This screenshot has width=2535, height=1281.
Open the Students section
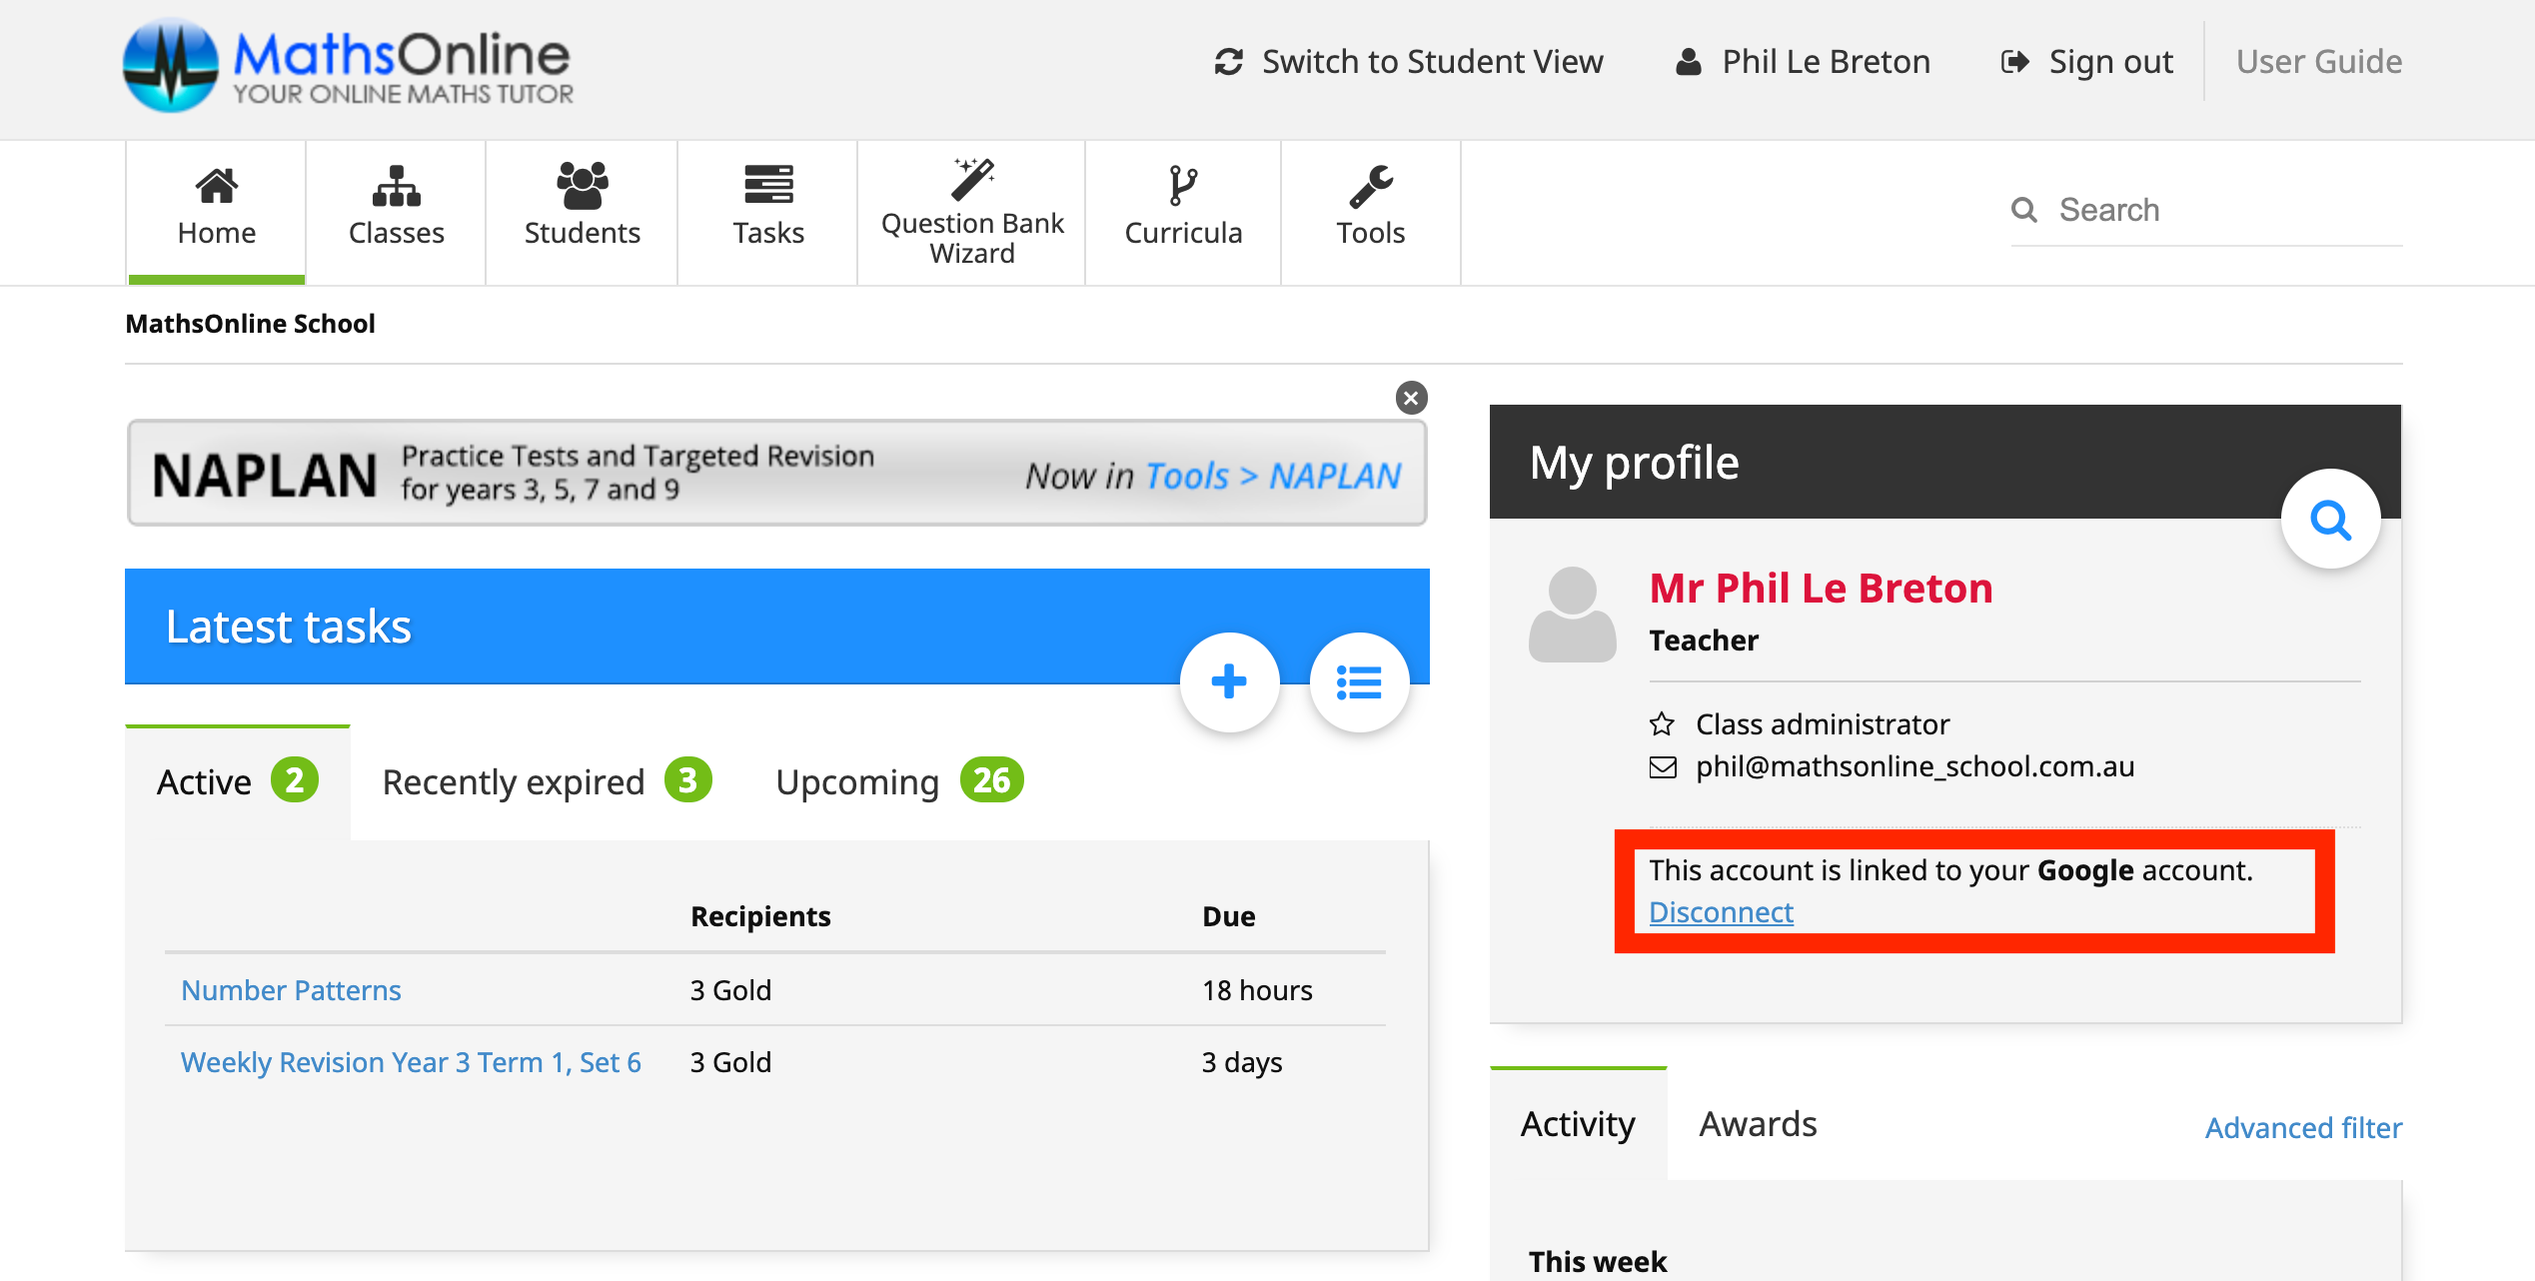(582, 210)
